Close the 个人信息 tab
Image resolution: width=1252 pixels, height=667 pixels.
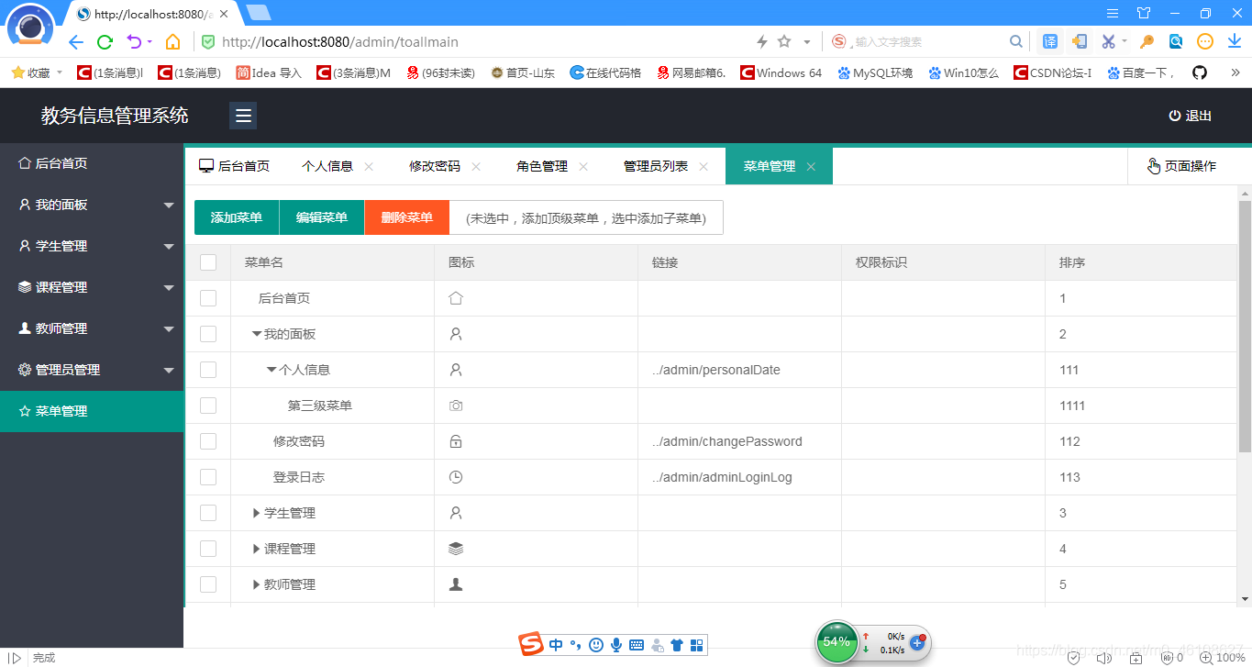coord(369,167)
